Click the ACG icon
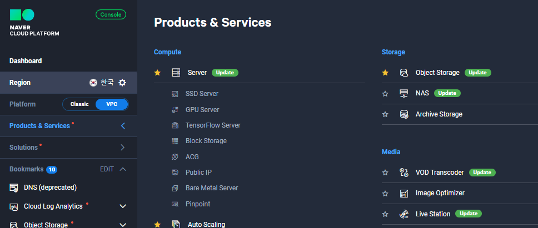This screenshot has width=538, height=228. 175,157
